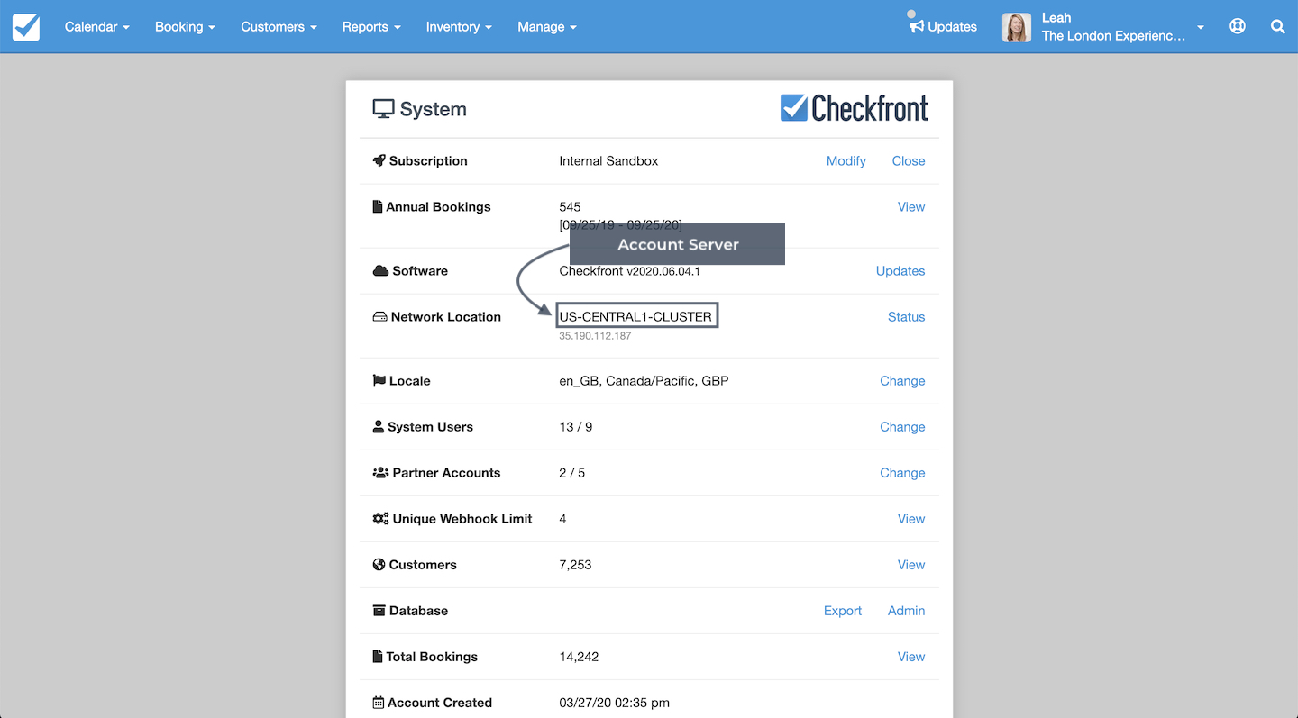This screenshot has height=718, width=1298.
Task: Click the 2 / 5 partner accounts value
Action: coord(571,472)
